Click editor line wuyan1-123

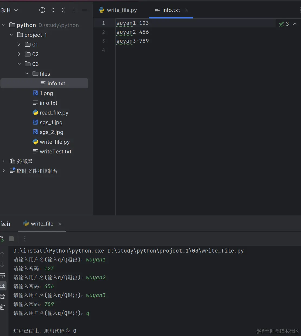point(133,23)
